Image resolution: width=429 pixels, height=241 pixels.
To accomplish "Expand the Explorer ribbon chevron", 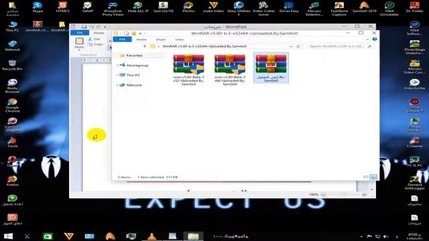I will pyautogui.click(x=367, y=39).
